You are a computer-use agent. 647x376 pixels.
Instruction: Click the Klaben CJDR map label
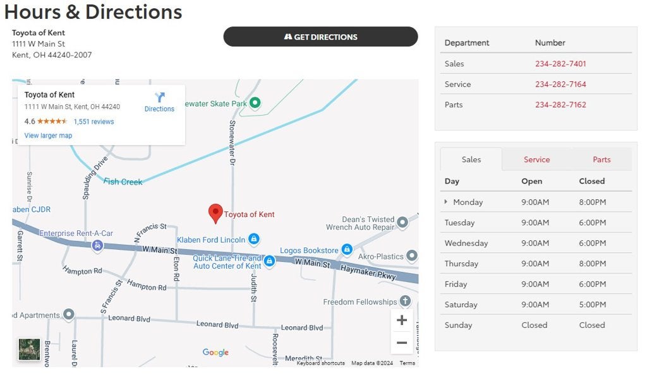click(x=32, y=209)
